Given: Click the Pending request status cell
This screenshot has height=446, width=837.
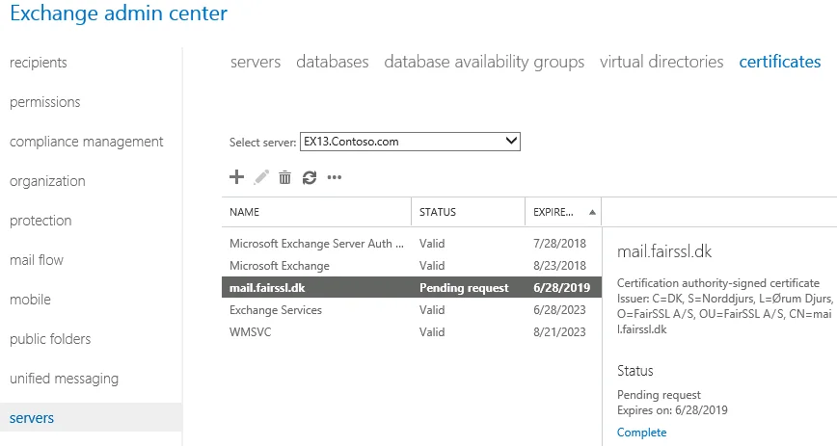Looking at the screenshot, I should click(464, 288).
